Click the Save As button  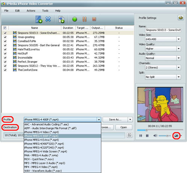pyautogui.click(x=115, y=120)
